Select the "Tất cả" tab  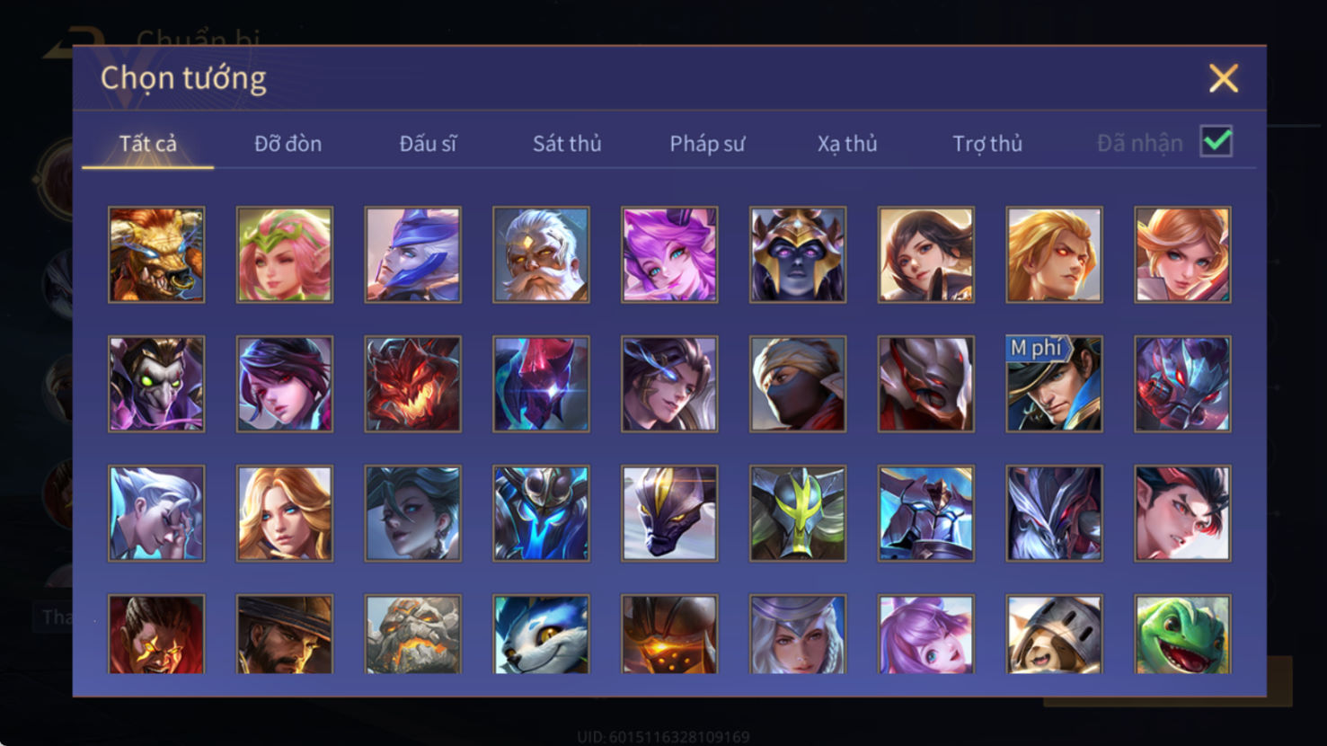click(148, 144)
